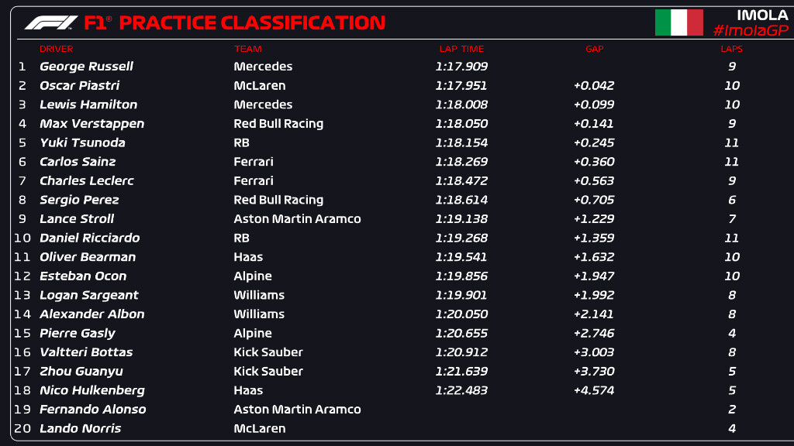Click the 1:17.909 fastest lap time
Image resolution: width=794 pixels, height=446 pixels.
[461, 67]
